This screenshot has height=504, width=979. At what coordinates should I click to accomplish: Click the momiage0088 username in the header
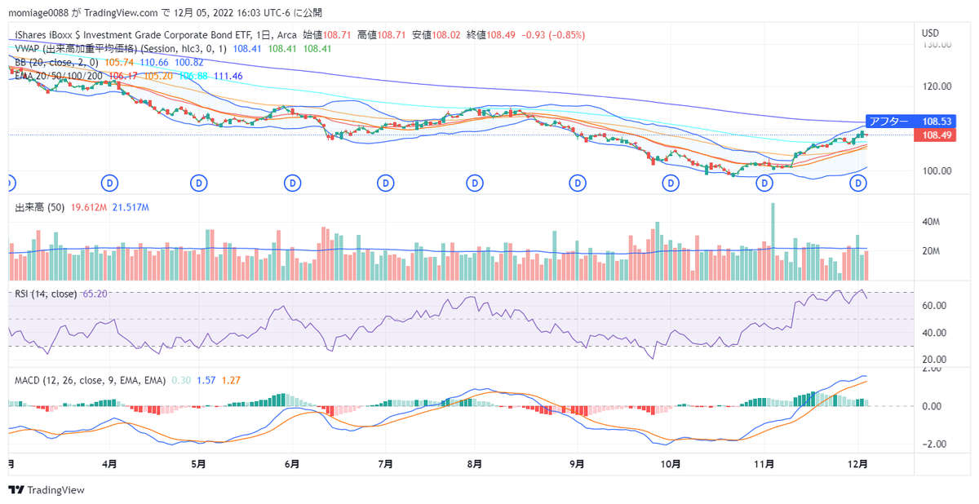click(38, 12)
